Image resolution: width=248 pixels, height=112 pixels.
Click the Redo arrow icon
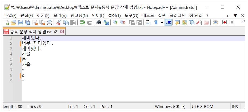pos(90,22)
